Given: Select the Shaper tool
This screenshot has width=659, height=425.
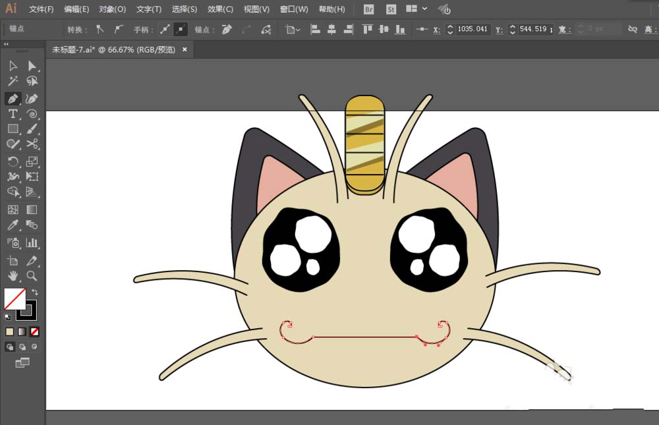Looking at the screenshot, I should coord(13,144).
